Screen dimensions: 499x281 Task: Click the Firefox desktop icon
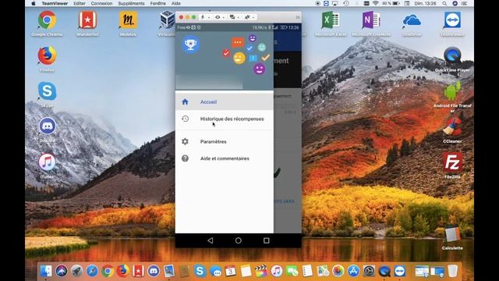point(47,55)
